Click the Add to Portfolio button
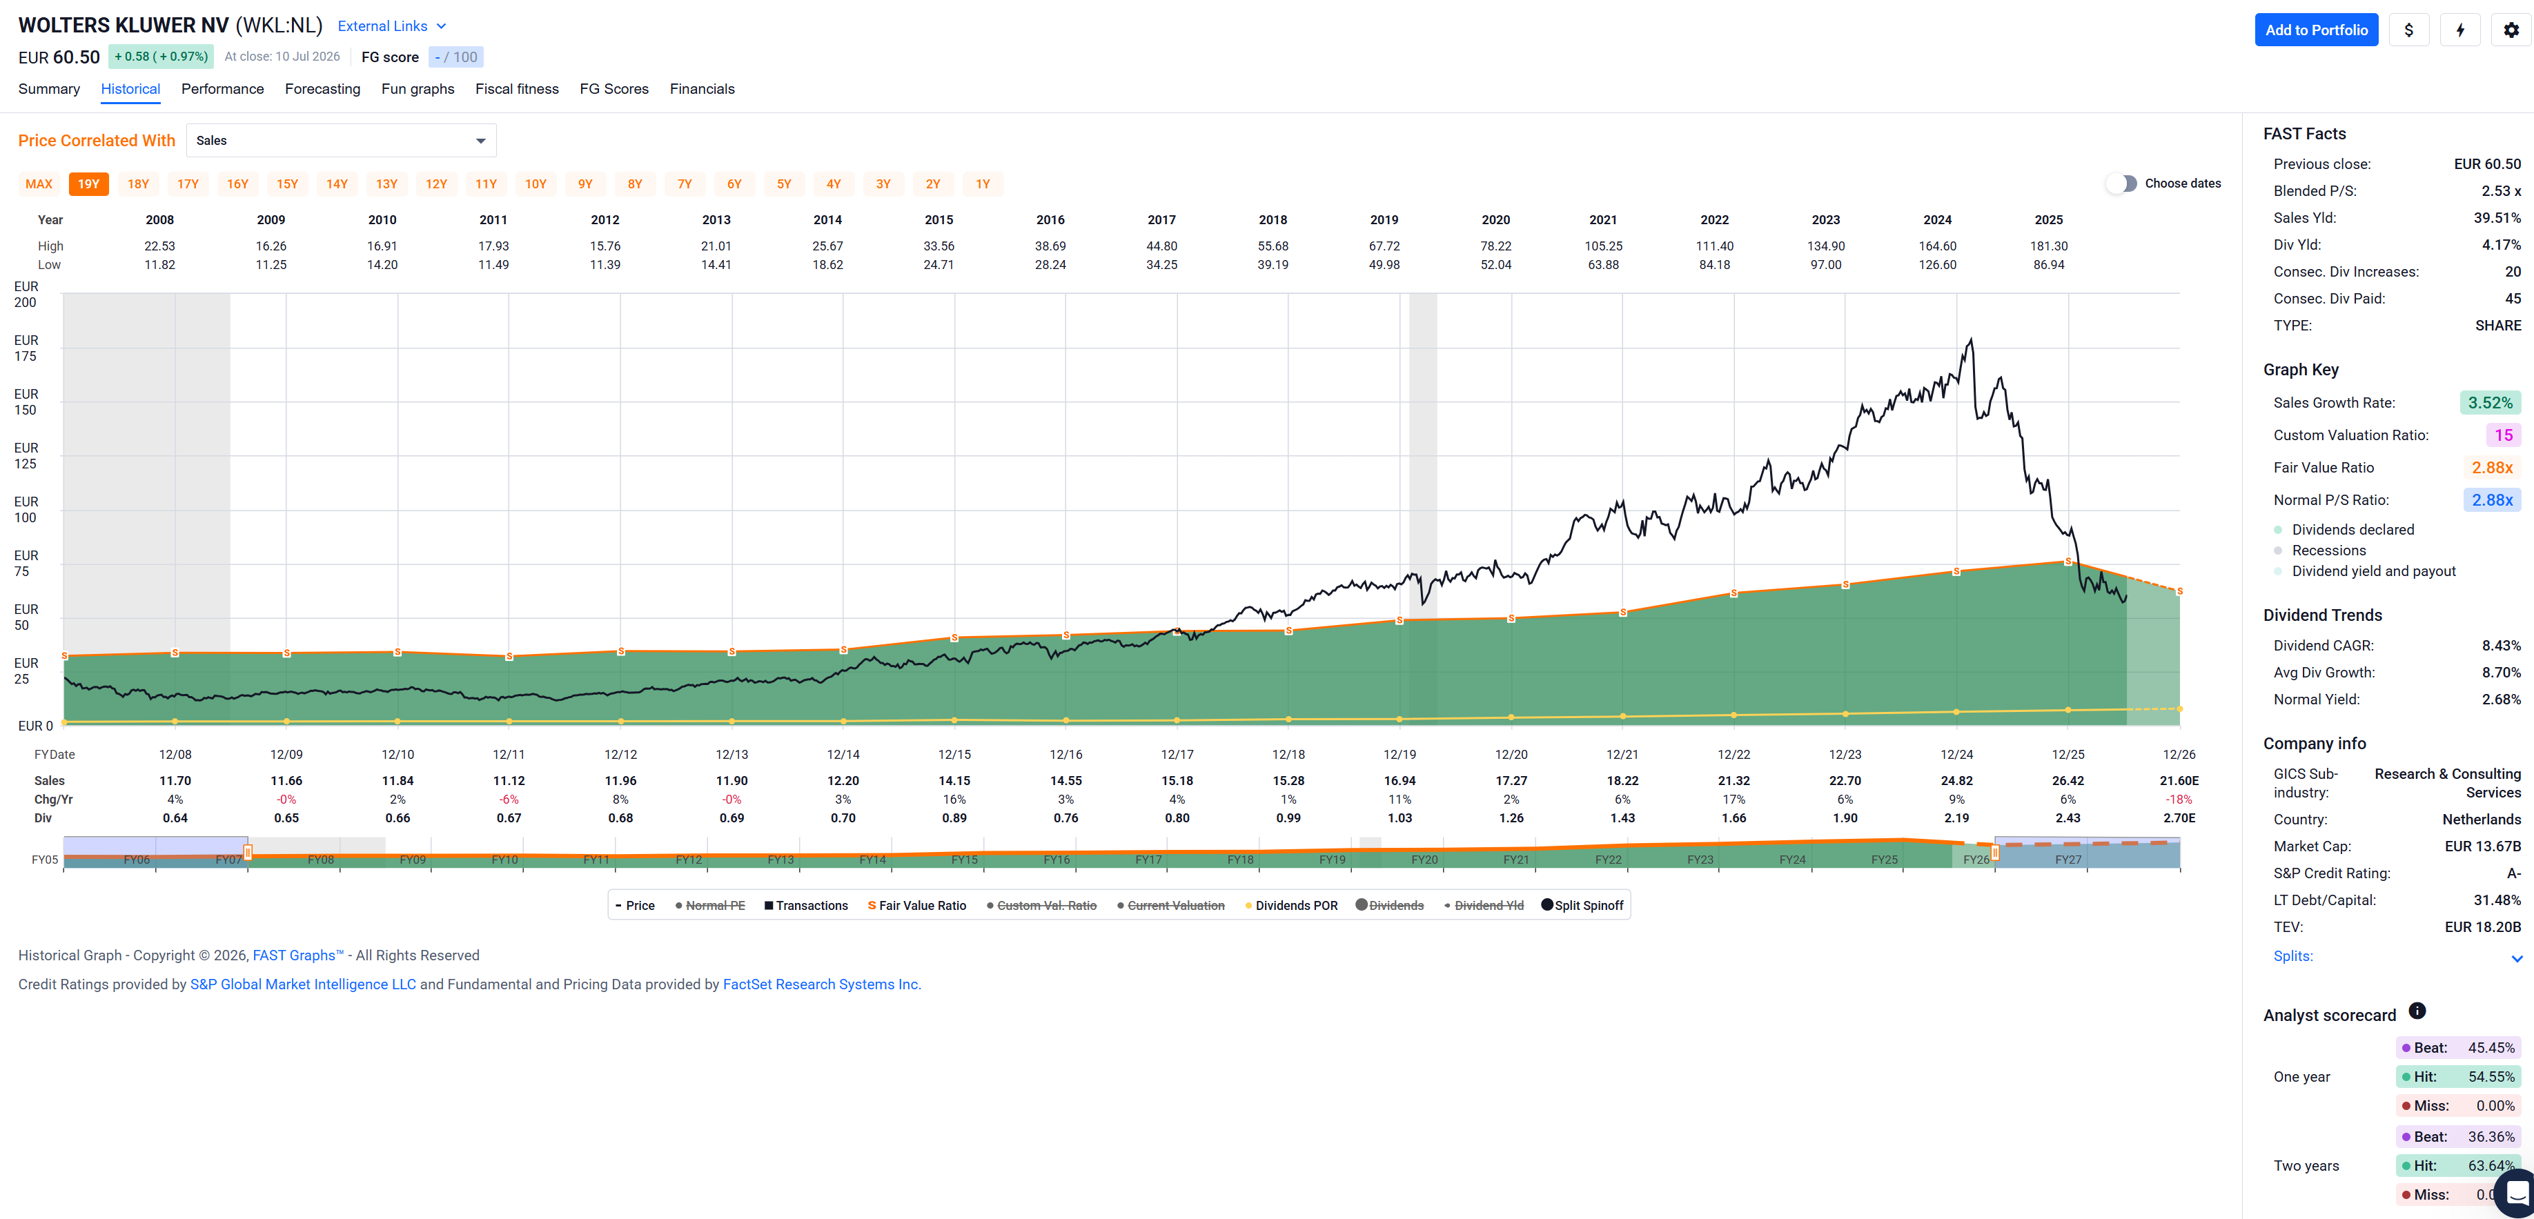The width and height of the screenshot is (2534, 1219). tap(2316, 30)
